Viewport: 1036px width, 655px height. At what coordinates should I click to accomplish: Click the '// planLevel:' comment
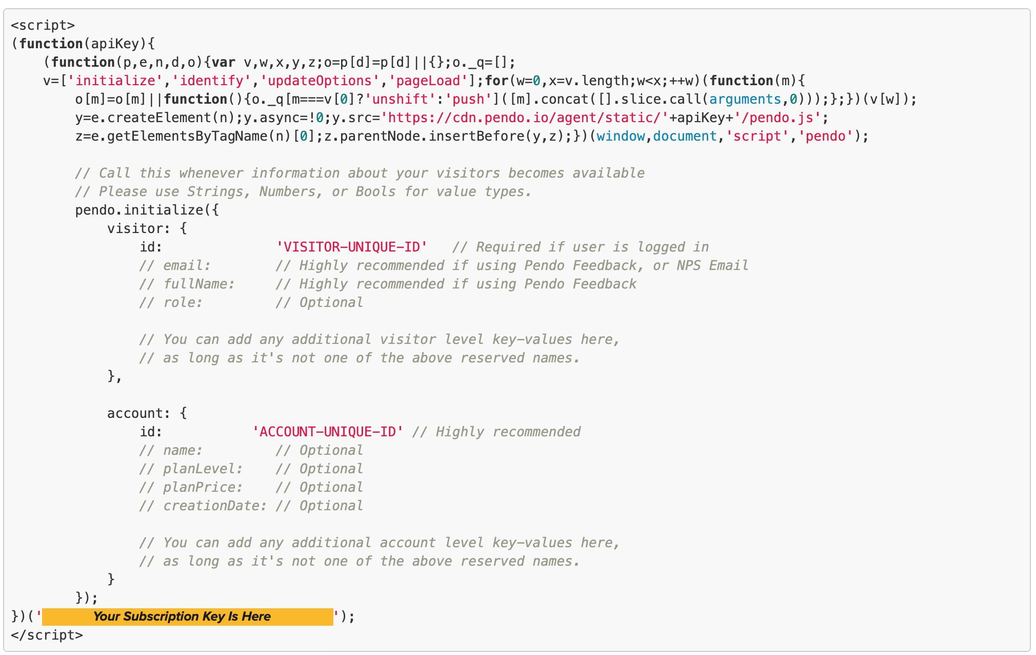[x=191, y=469]
